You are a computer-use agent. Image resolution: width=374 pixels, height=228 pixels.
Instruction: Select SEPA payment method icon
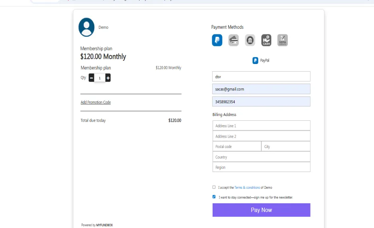tap(282, 40)
